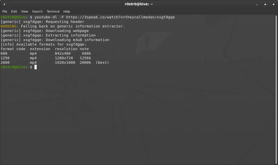Click the '680k' note value
Viewport: 278px width, 165px height.
click(x=87, y=53)
